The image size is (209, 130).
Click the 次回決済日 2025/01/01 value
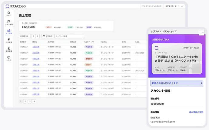tap(173, 70)
